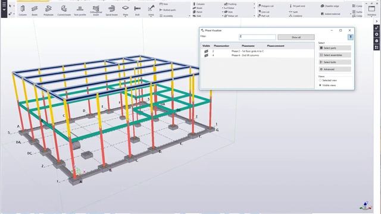Choose the Split tool
The height and width of the screenshot is (214, 381).
tap(293, 12)
